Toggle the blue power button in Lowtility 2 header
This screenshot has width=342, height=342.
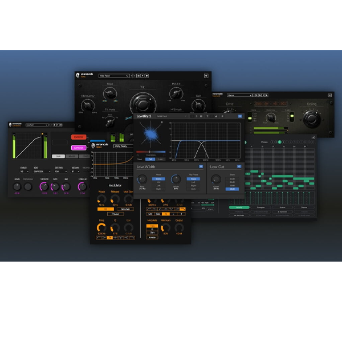click(x=240, y=116)
